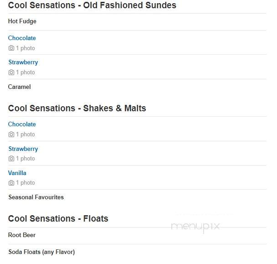Viewport: 277px width, 264px height.
Task: Click camera icon under Strawberry sundae
Action: (x=11, y=72)
